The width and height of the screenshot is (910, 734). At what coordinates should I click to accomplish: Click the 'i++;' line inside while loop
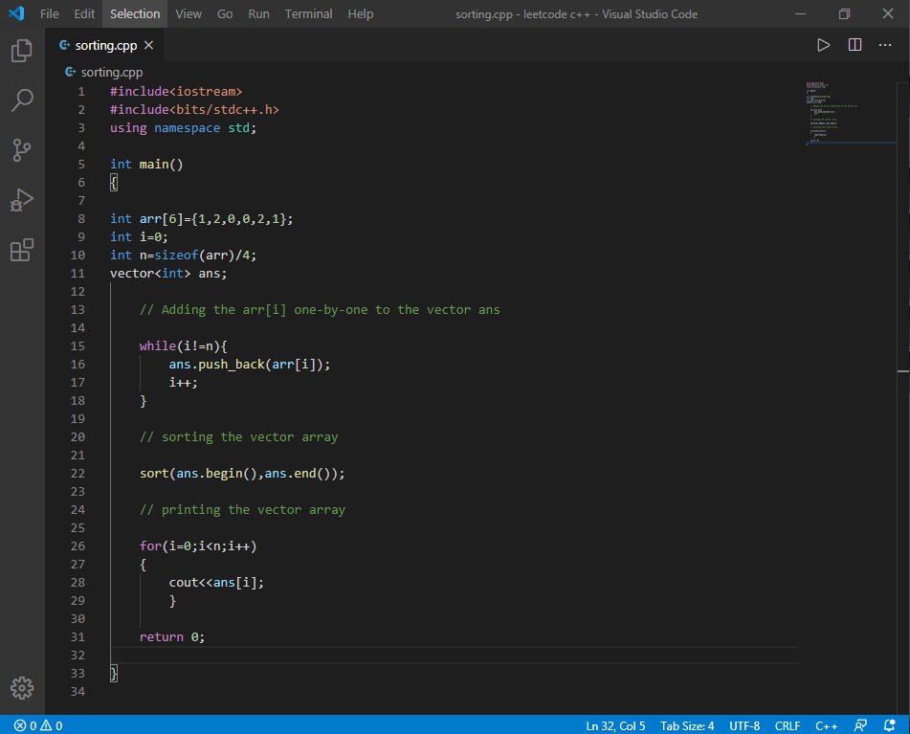tap(183, 383)
